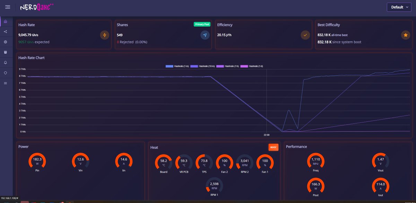Click the 0 Rejected (0.00%) text

[132, 42]
